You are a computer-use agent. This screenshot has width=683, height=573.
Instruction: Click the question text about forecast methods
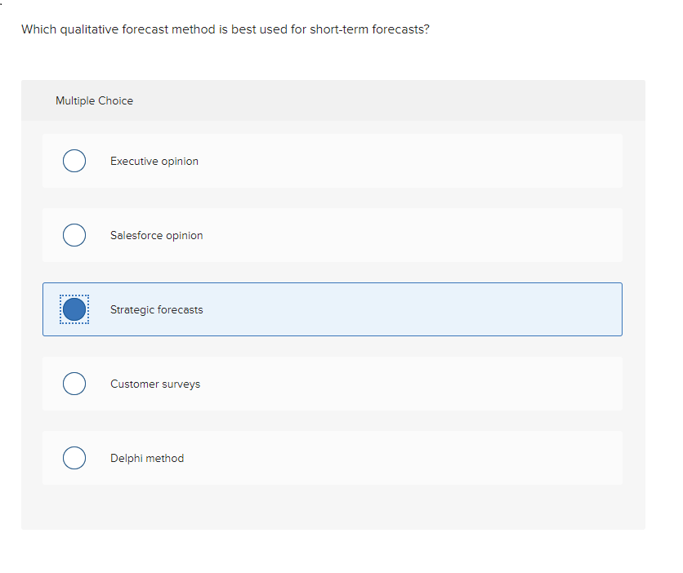pos(223,29)
